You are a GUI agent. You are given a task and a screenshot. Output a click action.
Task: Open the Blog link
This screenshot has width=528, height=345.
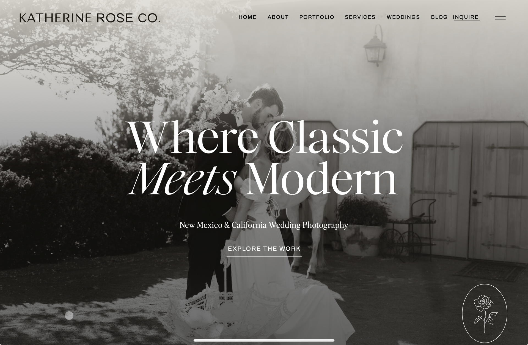click(439, 17)
